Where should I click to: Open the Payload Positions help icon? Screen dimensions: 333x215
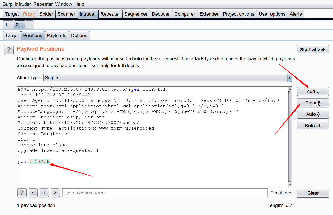pyautogui.click(x=9, y=50)
